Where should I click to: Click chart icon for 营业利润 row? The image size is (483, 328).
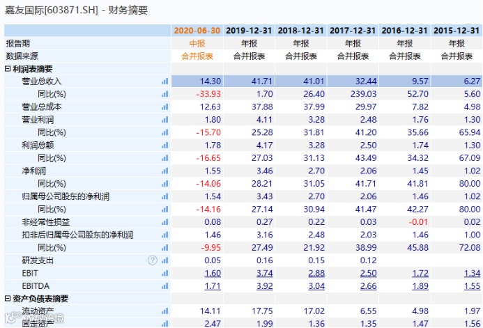(164, 120)
